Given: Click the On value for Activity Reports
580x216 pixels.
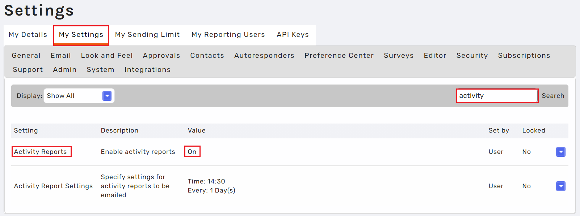Looking at the screenshot, I should pyautogui.click(x=192, y=152).
